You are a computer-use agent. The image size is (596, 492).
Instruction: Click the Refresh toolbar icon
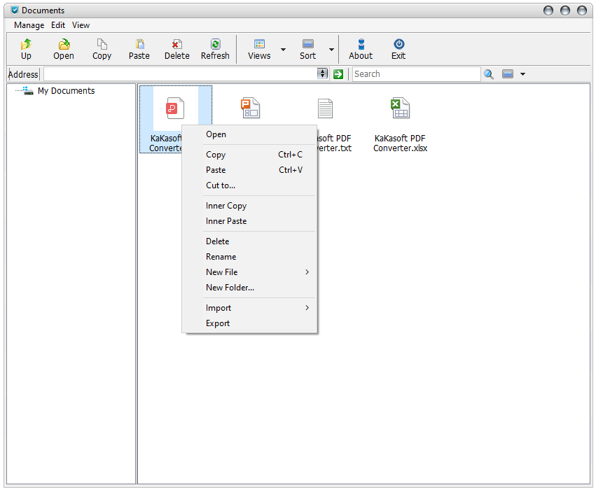pos(216,44)
